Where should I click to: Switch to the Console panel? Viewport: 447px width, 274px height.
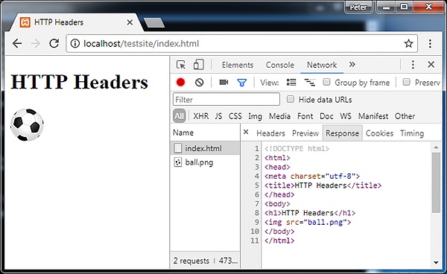279,65
